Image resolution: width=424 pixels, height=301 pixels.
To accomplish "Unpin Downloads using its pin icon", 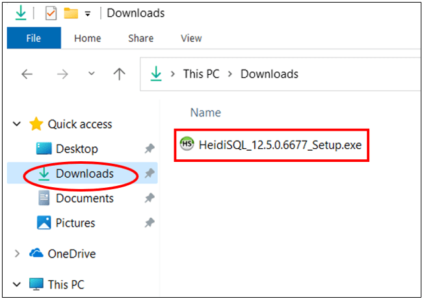I will (149, 174).
